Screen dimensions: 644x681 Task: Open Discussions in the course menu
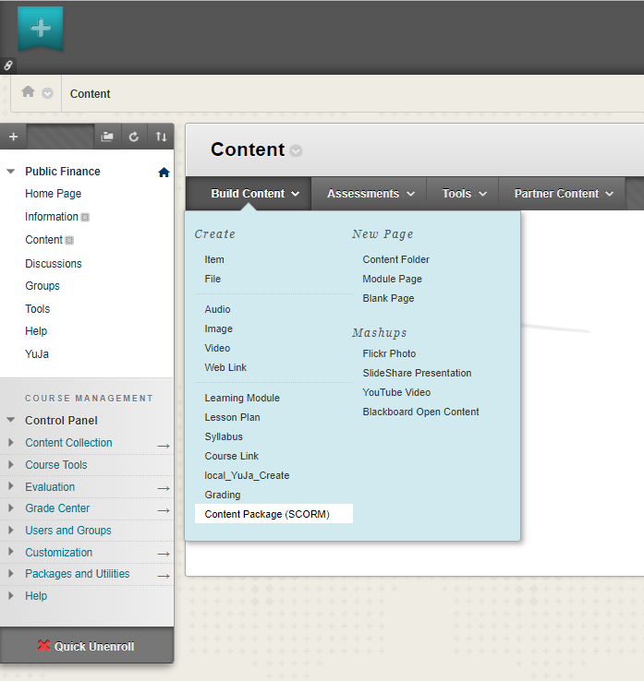(54, 264)
